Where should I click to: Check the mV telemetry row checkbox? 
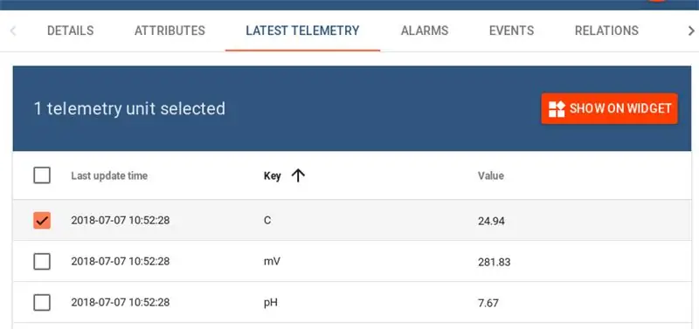[x=42, y=261]
